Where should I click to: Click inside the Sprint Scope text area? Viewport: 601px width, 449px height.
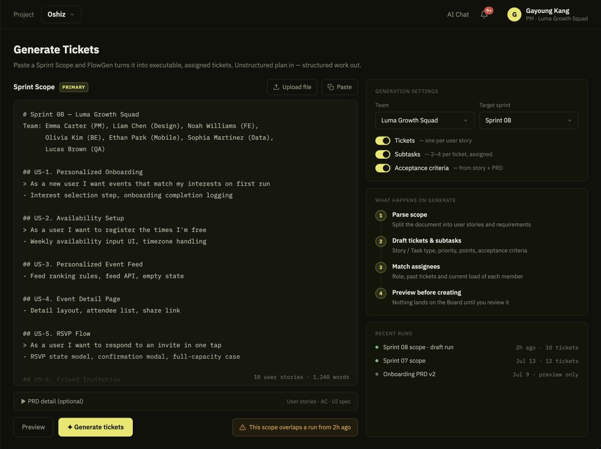tap(186, 243)
